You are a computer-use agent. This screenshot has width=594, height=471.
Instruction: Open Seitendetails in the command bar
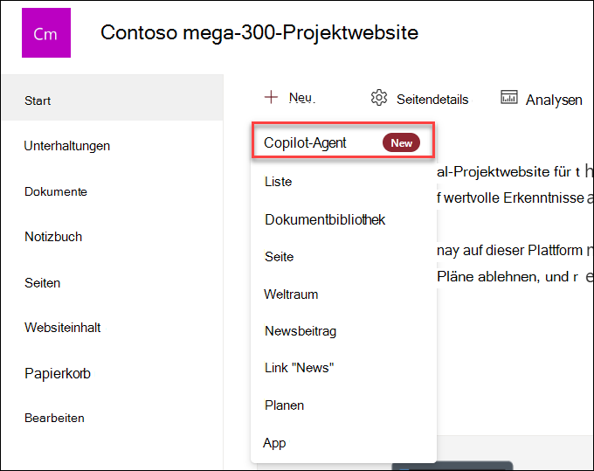click(420, 99)
